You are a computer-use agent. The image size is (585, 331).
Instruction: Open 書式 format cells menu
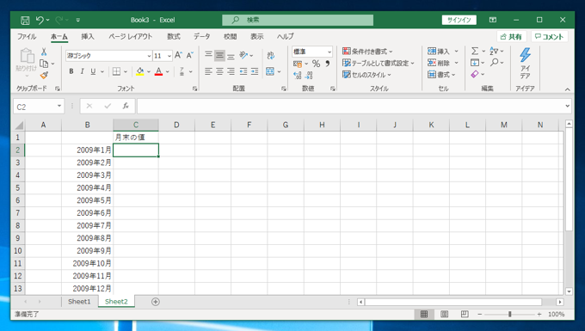pos(441,75)
